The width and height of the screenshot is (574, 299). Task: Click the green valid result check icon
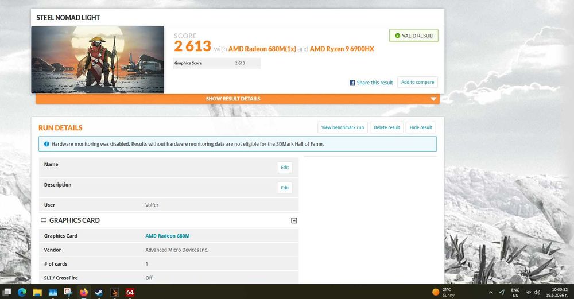(x=397, y=36)
